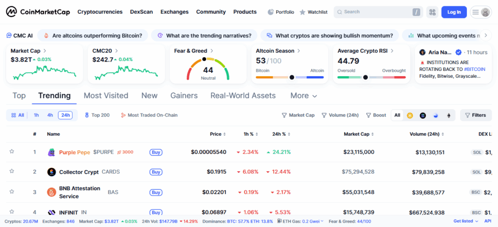Viewport: 498px width, 227px height.
Task: Expand the Get listed footer dropdown
Action: tap(466, 221)
